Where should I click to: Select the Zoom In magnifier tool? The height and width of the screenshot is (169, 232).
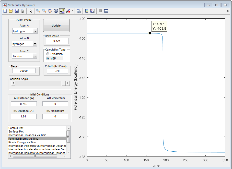tap(38, 11)
